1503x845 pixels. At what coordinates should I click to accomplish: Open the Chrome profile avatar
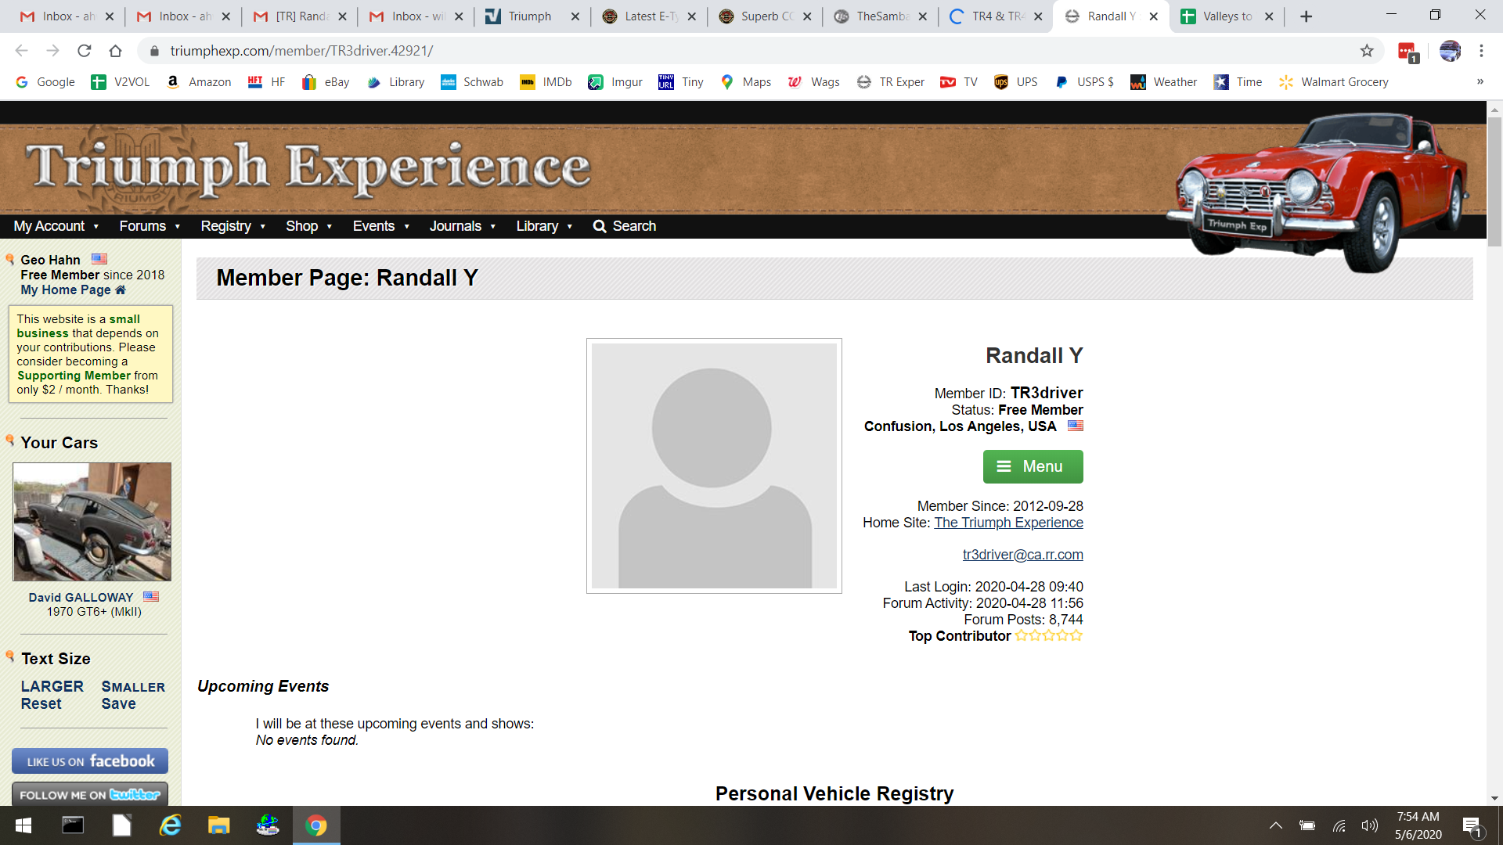pos(1450,51)
